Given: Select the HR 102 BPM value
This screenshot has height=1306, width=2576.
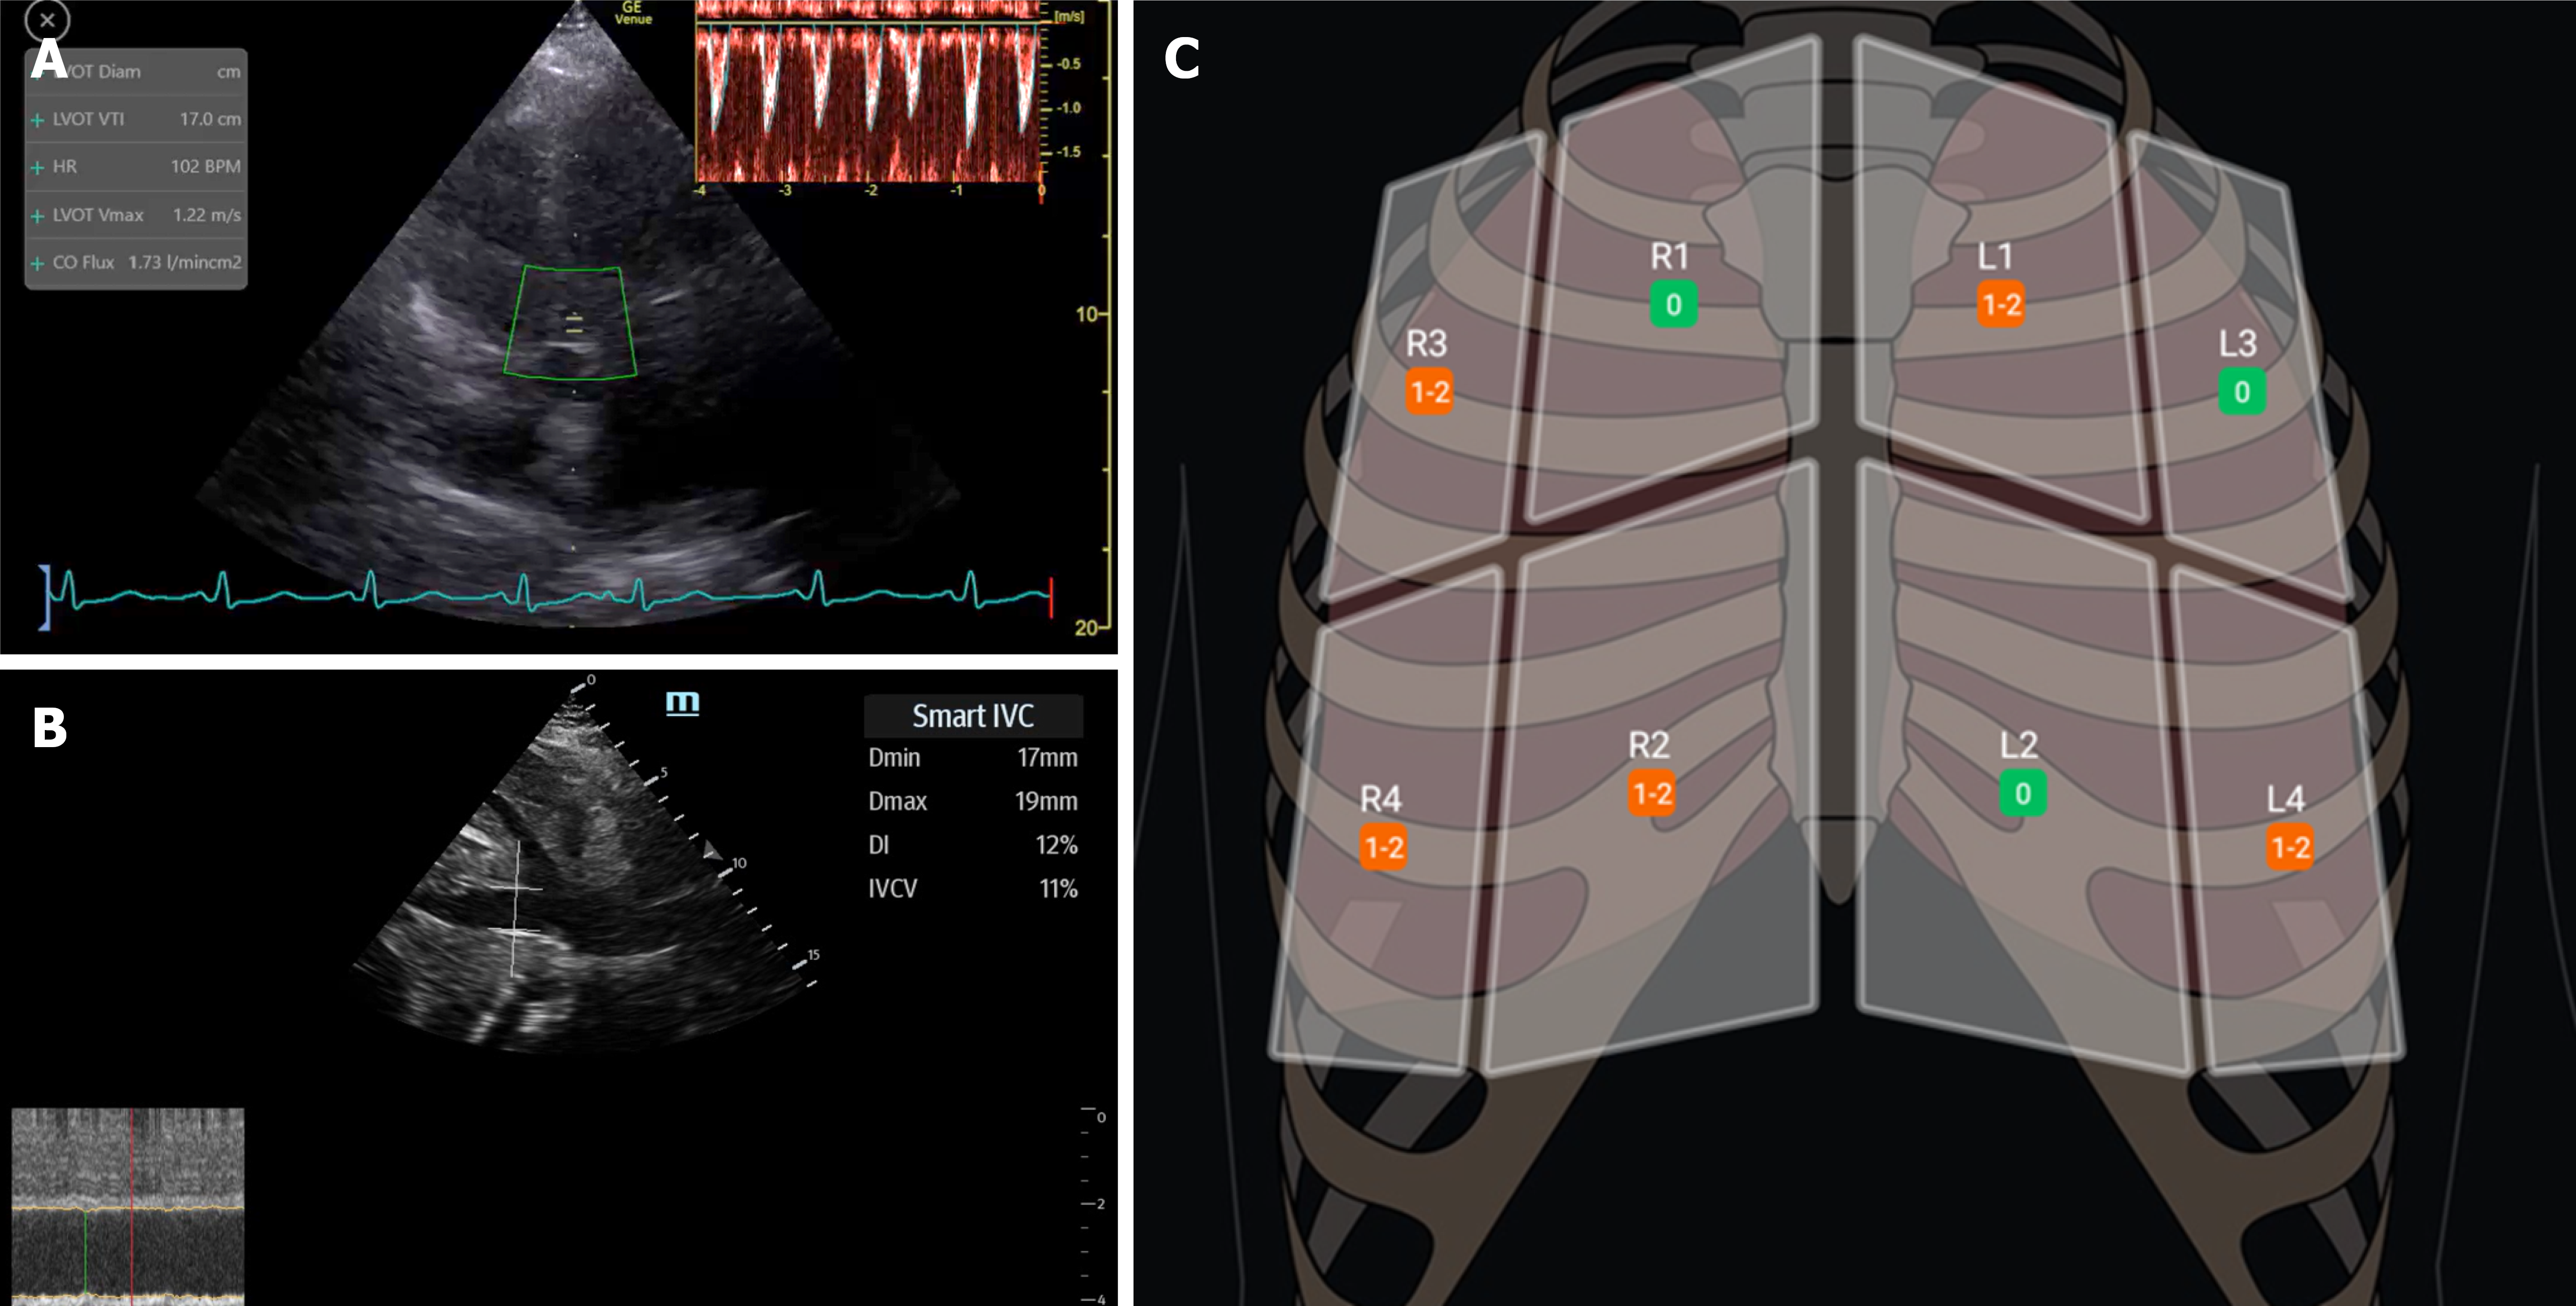Looking at the screenshot, I should pyautogui.click(x=205, y=166).
